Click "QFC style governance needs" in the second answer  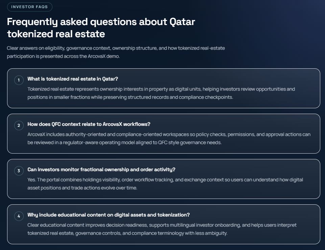coord(190,142)
